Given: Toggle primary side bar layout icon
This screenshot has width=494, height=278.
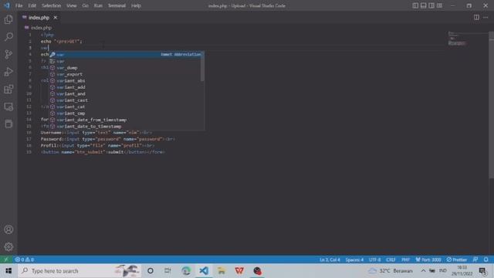Looking at the screenshot, I should click(415, 5).
